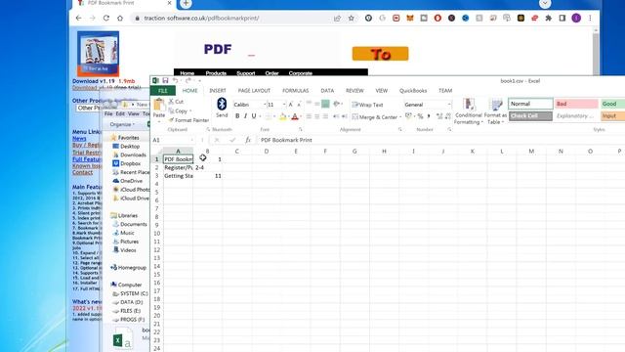Switch to the PAGE LAYOUT tab
625x352 pixels.
(254, 91)
